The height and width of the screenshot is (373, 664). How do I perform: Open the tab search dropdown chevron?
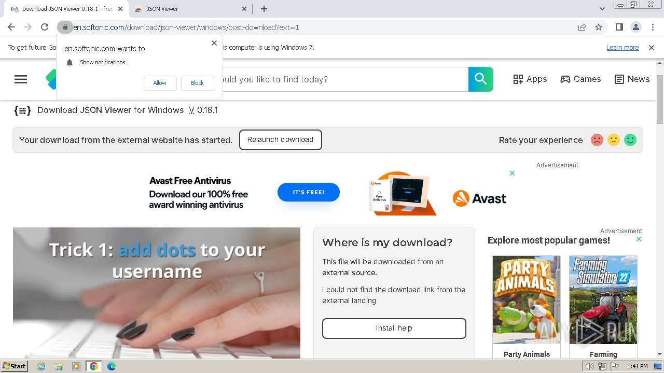pyautogui.click(x=602, y=9)
